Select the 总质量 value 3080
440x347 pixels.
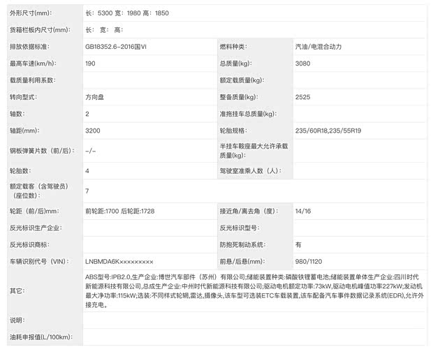pos(303,64)
